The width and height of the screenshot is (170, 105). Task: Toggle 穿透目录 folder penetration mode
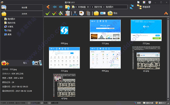144,7
